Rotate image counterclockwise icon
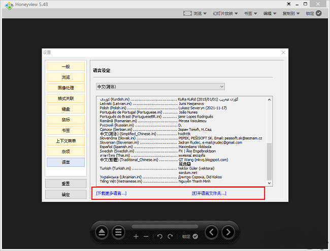Viewport: 330px width, 251px height. [x=160, y=236]
